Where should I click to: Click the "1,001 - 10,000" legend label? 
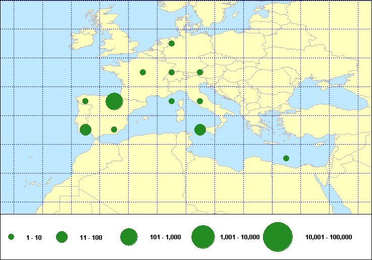tap(240, 237)
